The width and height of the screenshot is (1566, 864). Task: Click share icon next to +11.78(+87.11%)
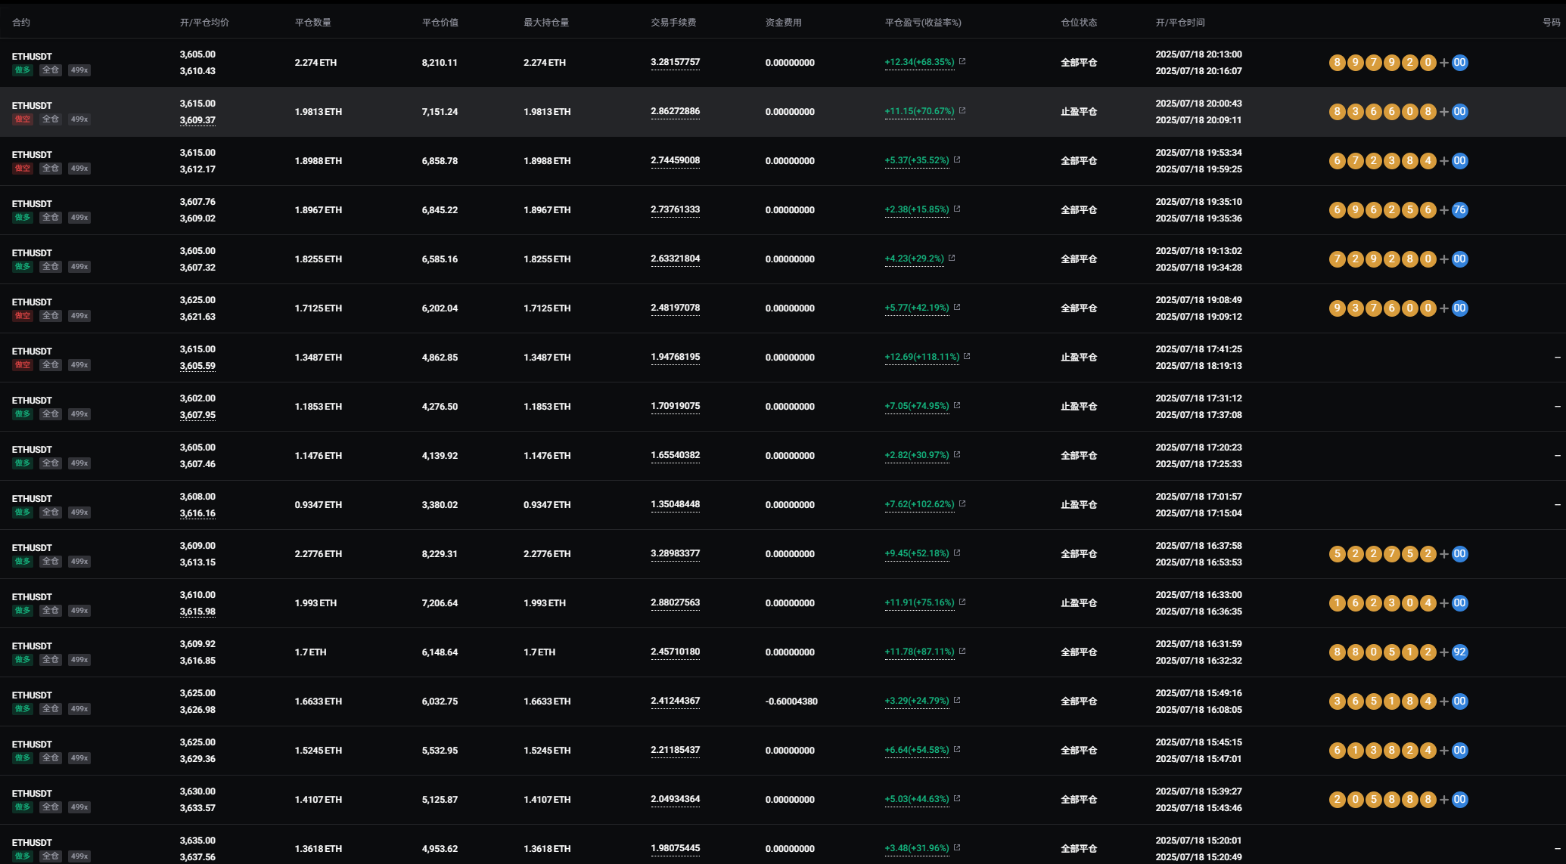tap(962, 652)
